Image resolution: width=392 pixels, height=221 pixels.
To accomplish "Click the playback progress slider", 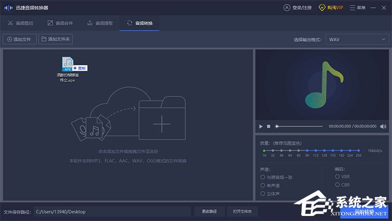I will click(299, 127).
